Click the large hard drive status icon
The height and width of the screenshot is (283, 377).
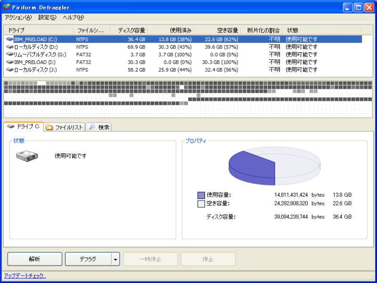coord(27,156)
